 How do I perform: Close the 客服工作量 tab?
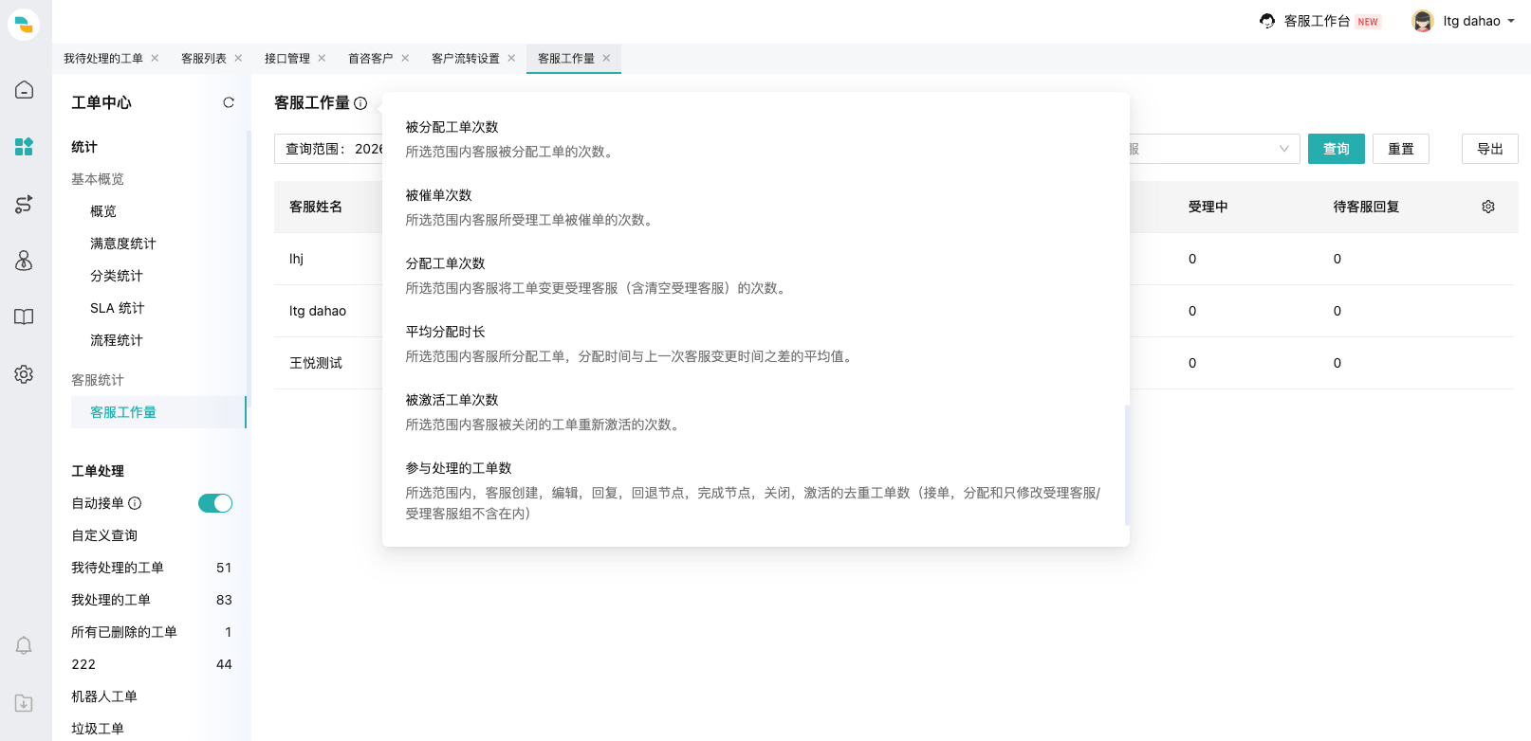tap(606, 58)
